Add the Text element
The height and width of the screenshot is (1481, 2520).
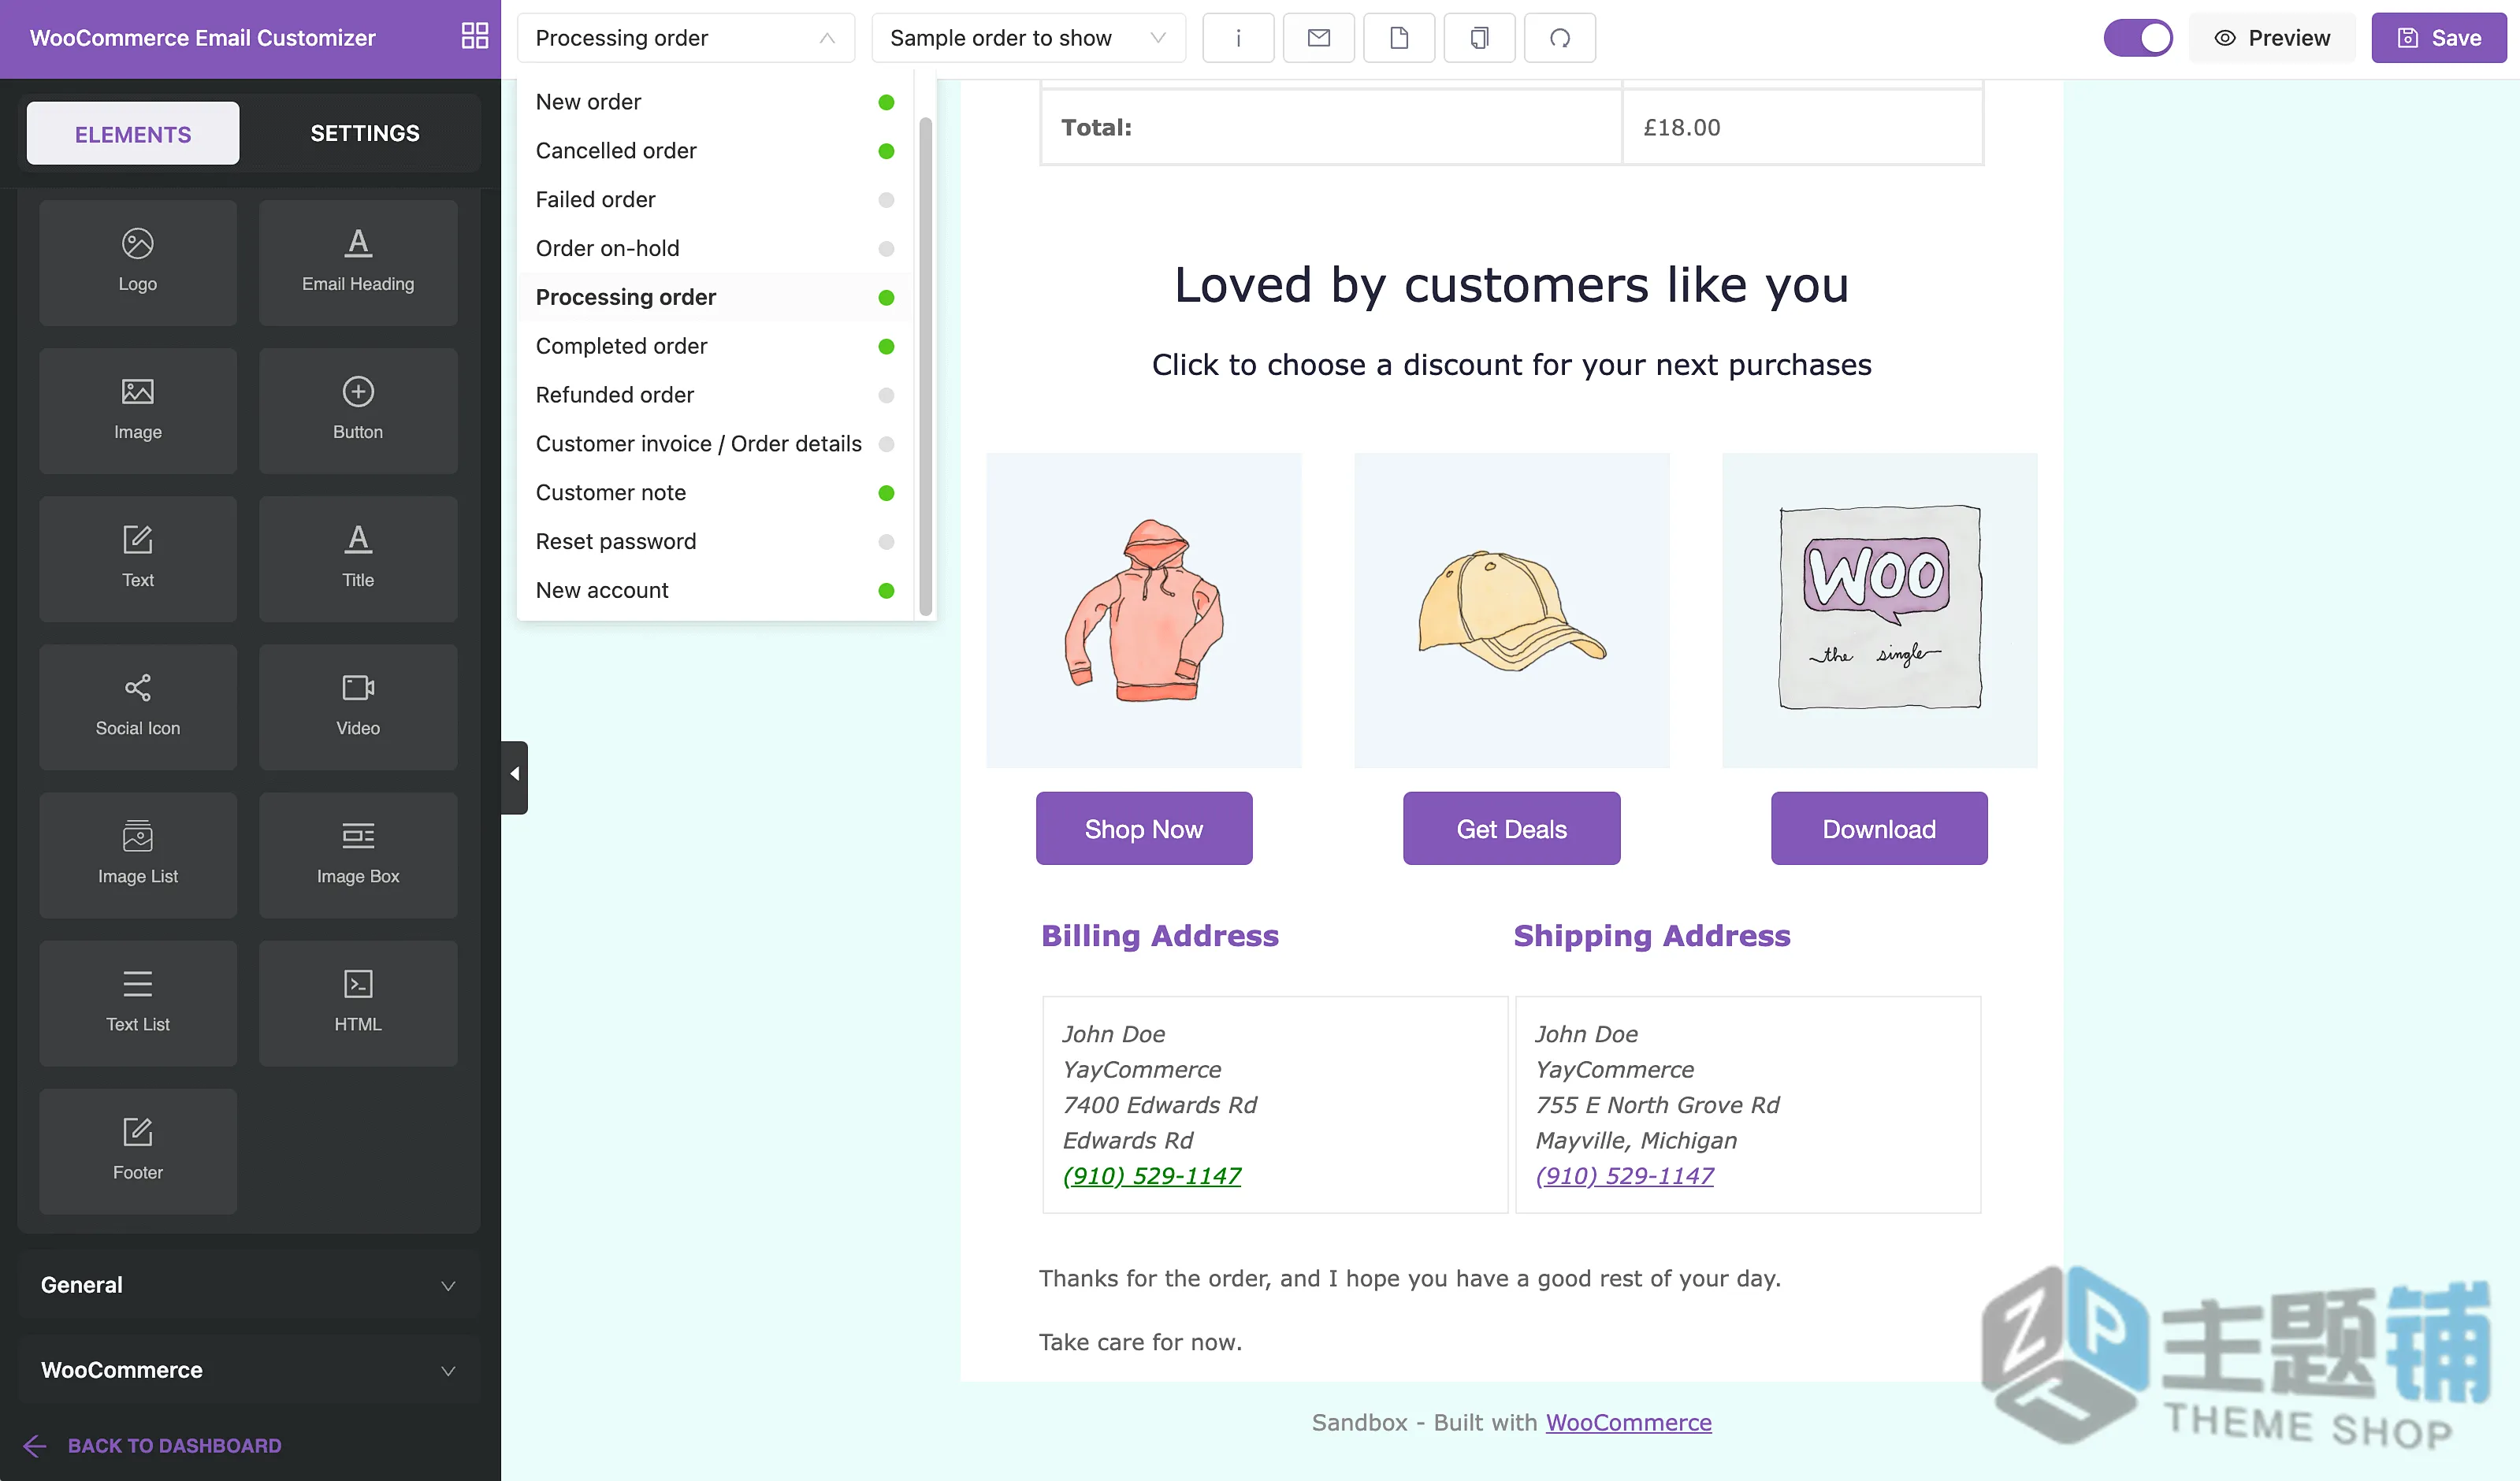click(138, 558)
